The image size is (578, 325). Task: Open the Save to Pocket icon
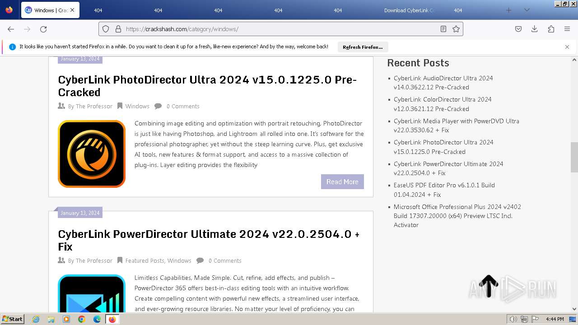pyautogui.click(x=518, y=29)
